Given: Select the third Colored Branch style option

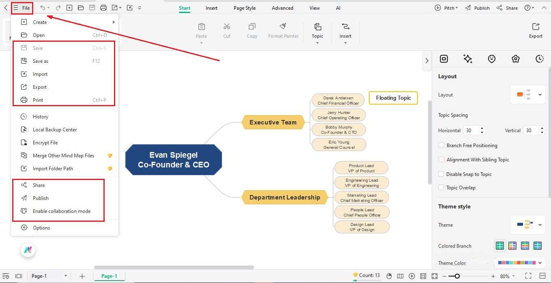Looking at the screenshot, I should click(525, 246).
